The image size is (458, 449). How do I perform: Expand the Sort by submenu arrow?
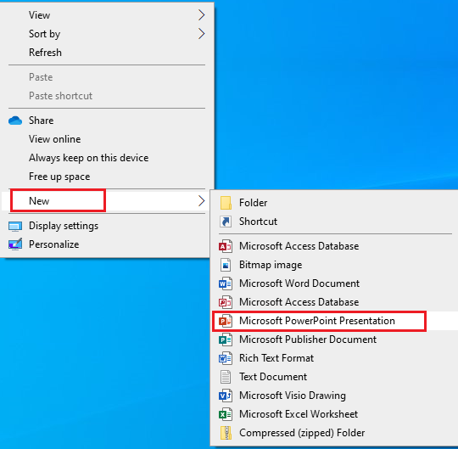[x=201, y=34]
